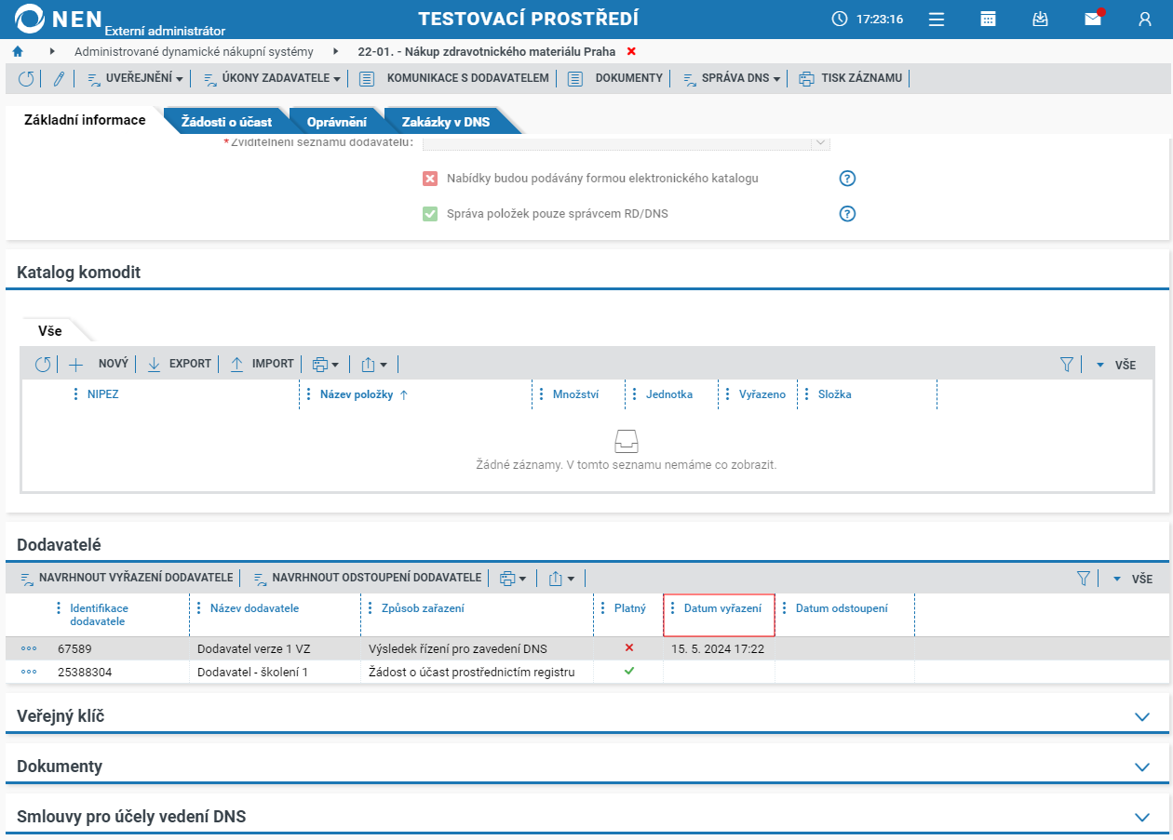Viewport: 1173px width, 840px height.
Task: Expand the Dokumenty section
Action: (1142, 767)
